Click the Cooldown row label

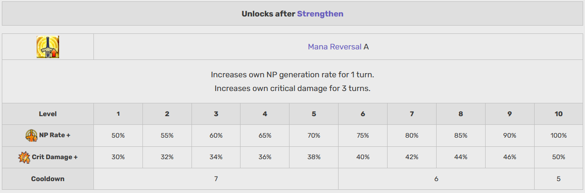pyautogui.click(x=48, y=179)
